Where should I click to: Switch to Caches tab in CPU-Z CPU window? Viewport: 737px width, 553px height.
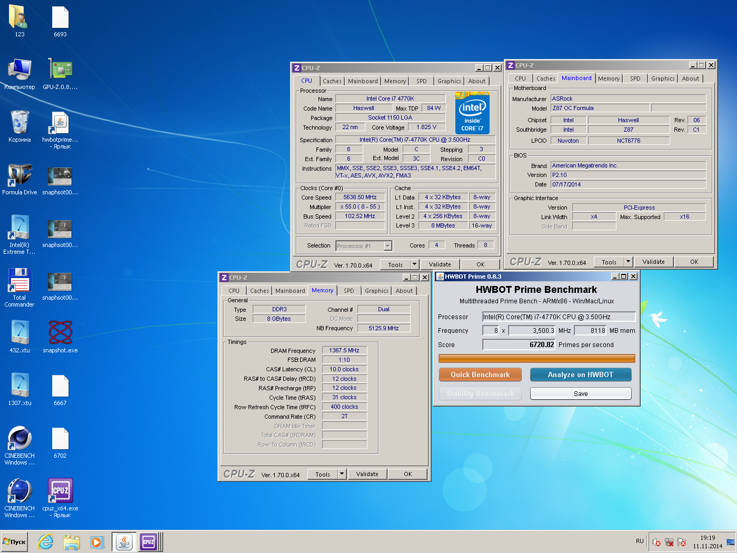pyautogui.click(x=332, y=81)
